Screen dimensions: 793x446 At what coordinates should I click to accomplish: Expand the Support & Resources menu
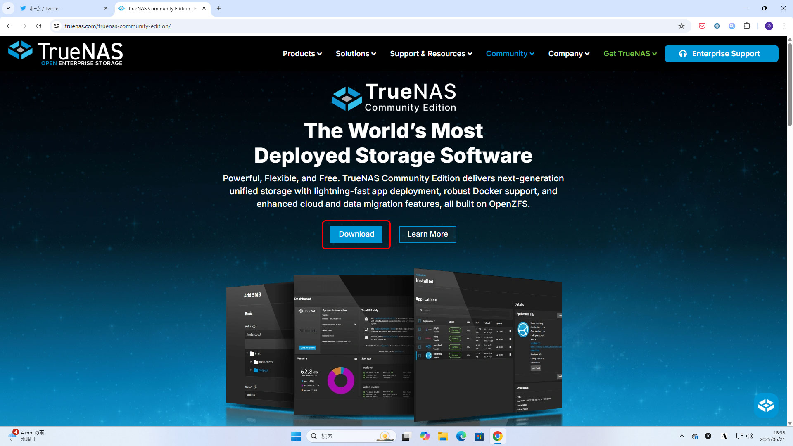(431, 54)
